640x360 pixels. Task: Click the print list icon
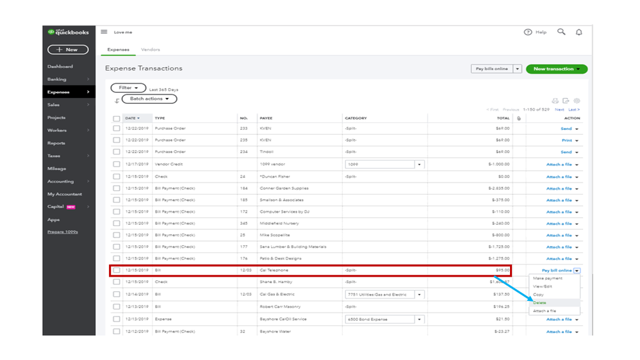coord(555,101)
